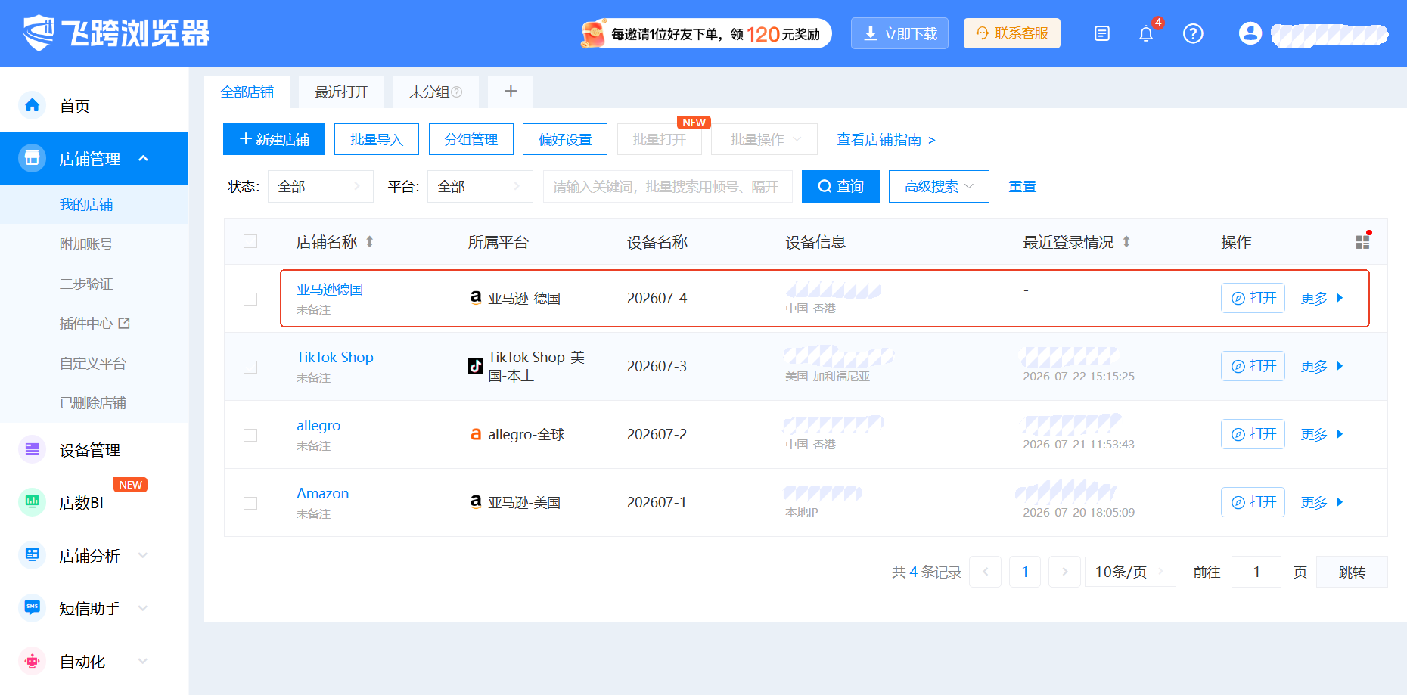The image size is (1407, 695).
Task: Click the TikTok platform icon
Action: click(476, 366)
